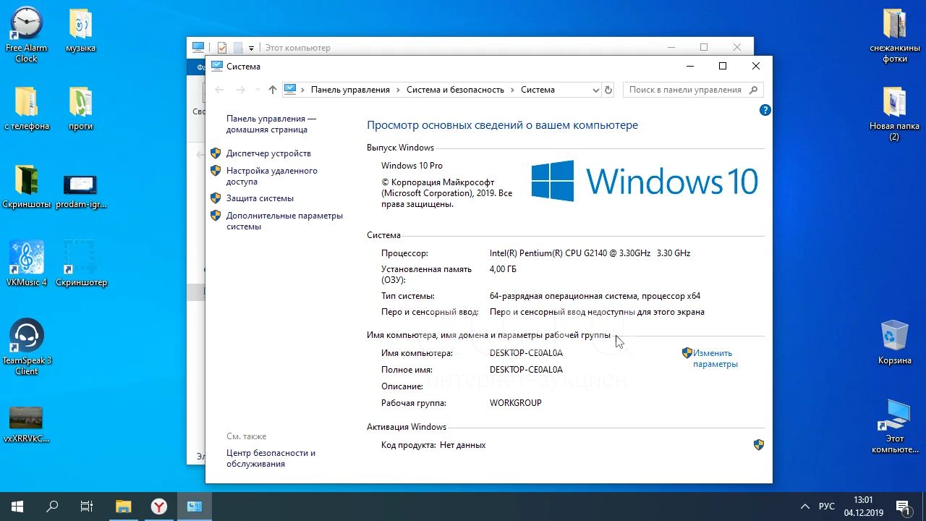Click WORKGROUP value text
926x521 pixels.
tap(515, 403)
